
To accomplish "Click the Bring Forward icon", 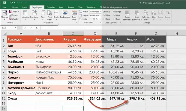I will point(127,13).
